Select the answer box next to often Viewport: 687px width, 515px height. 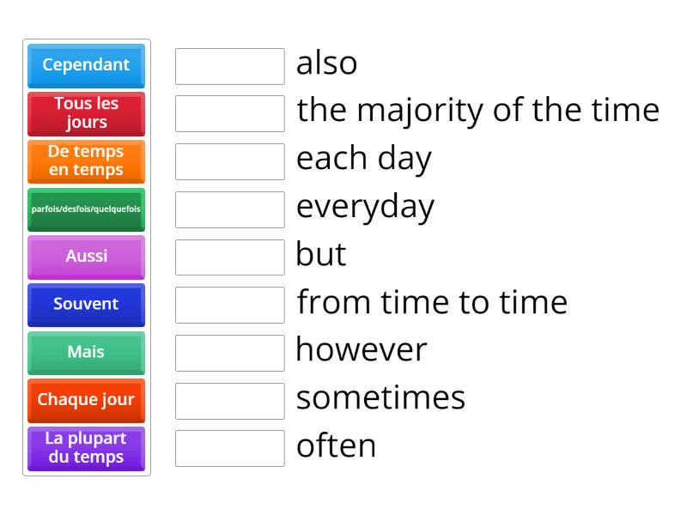[x=229, y=448]
